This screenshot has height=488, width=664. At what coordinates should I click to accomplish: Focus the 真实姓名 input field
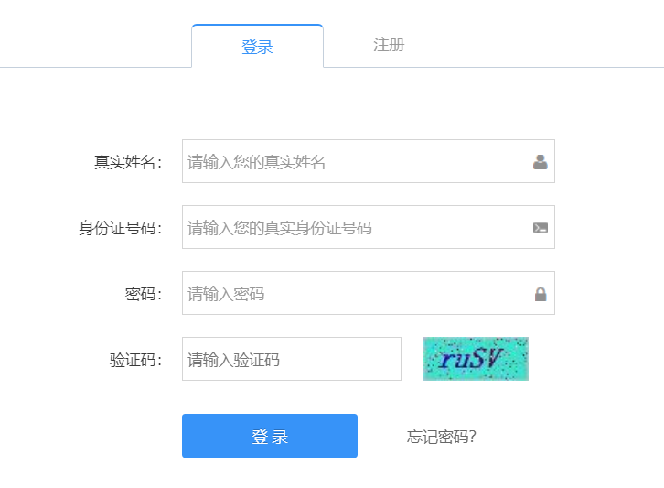point(357,162)
